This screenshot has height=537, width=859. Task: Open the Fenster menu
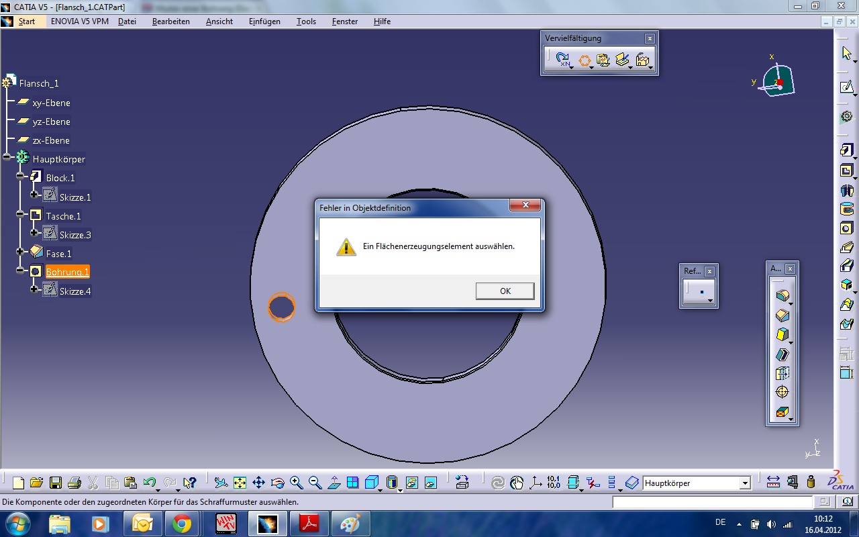pos(345,21)
